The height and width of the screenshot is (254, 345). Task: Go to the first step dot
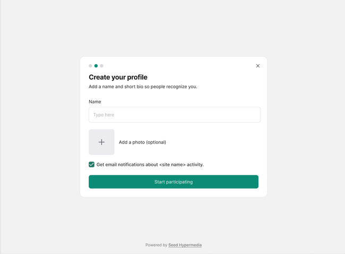point(90,66)
